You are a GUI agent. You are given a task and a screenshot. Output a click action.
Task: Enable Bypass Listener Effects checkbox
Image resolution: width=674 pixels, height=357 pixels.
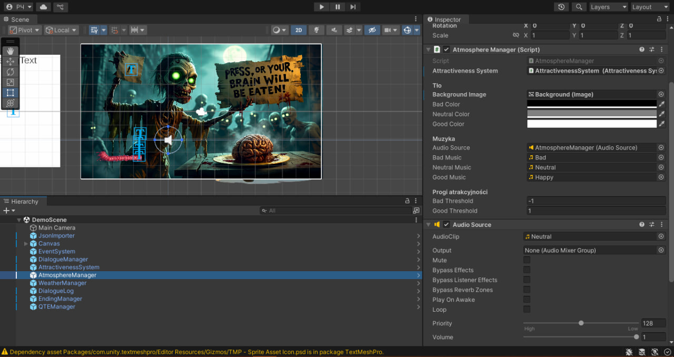pos(527,280)
